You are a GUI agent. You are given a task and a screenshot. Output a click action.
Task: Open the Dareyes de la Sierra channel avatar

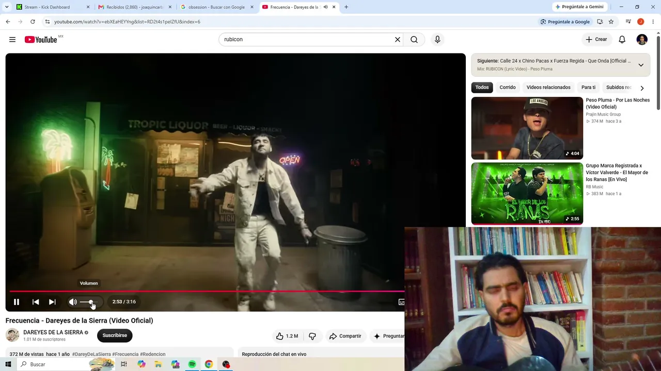coord(12,335)
